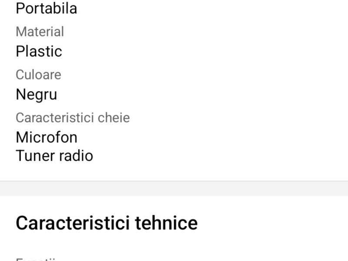The image size is (348, 261).
Task: Click the Microfon key feature
Action: (47, 137)
